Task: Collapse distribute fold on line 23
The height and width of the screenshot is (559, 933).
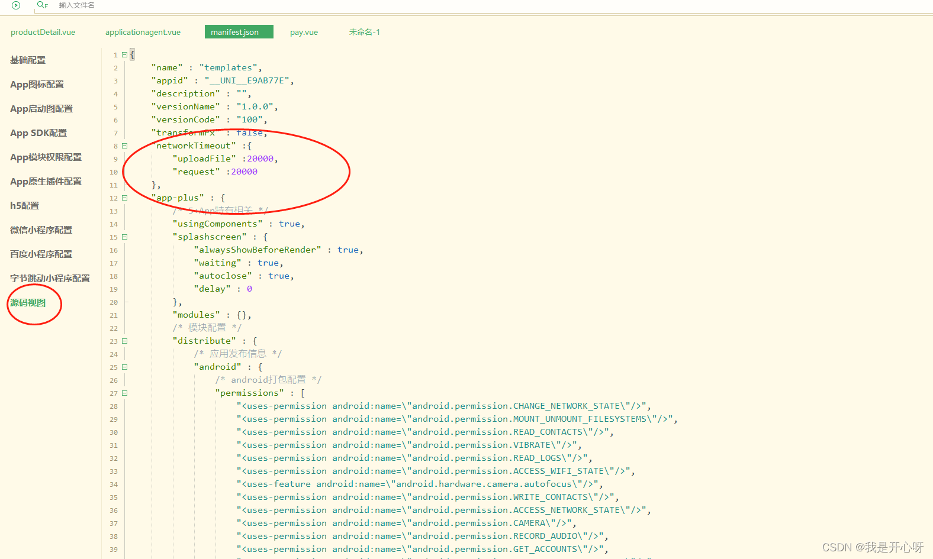Action: (x=124, y=341)
